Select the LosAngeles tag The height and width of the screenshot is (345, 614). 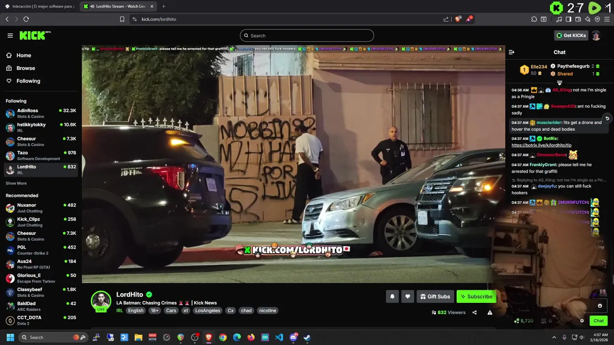tap(208, 310)
